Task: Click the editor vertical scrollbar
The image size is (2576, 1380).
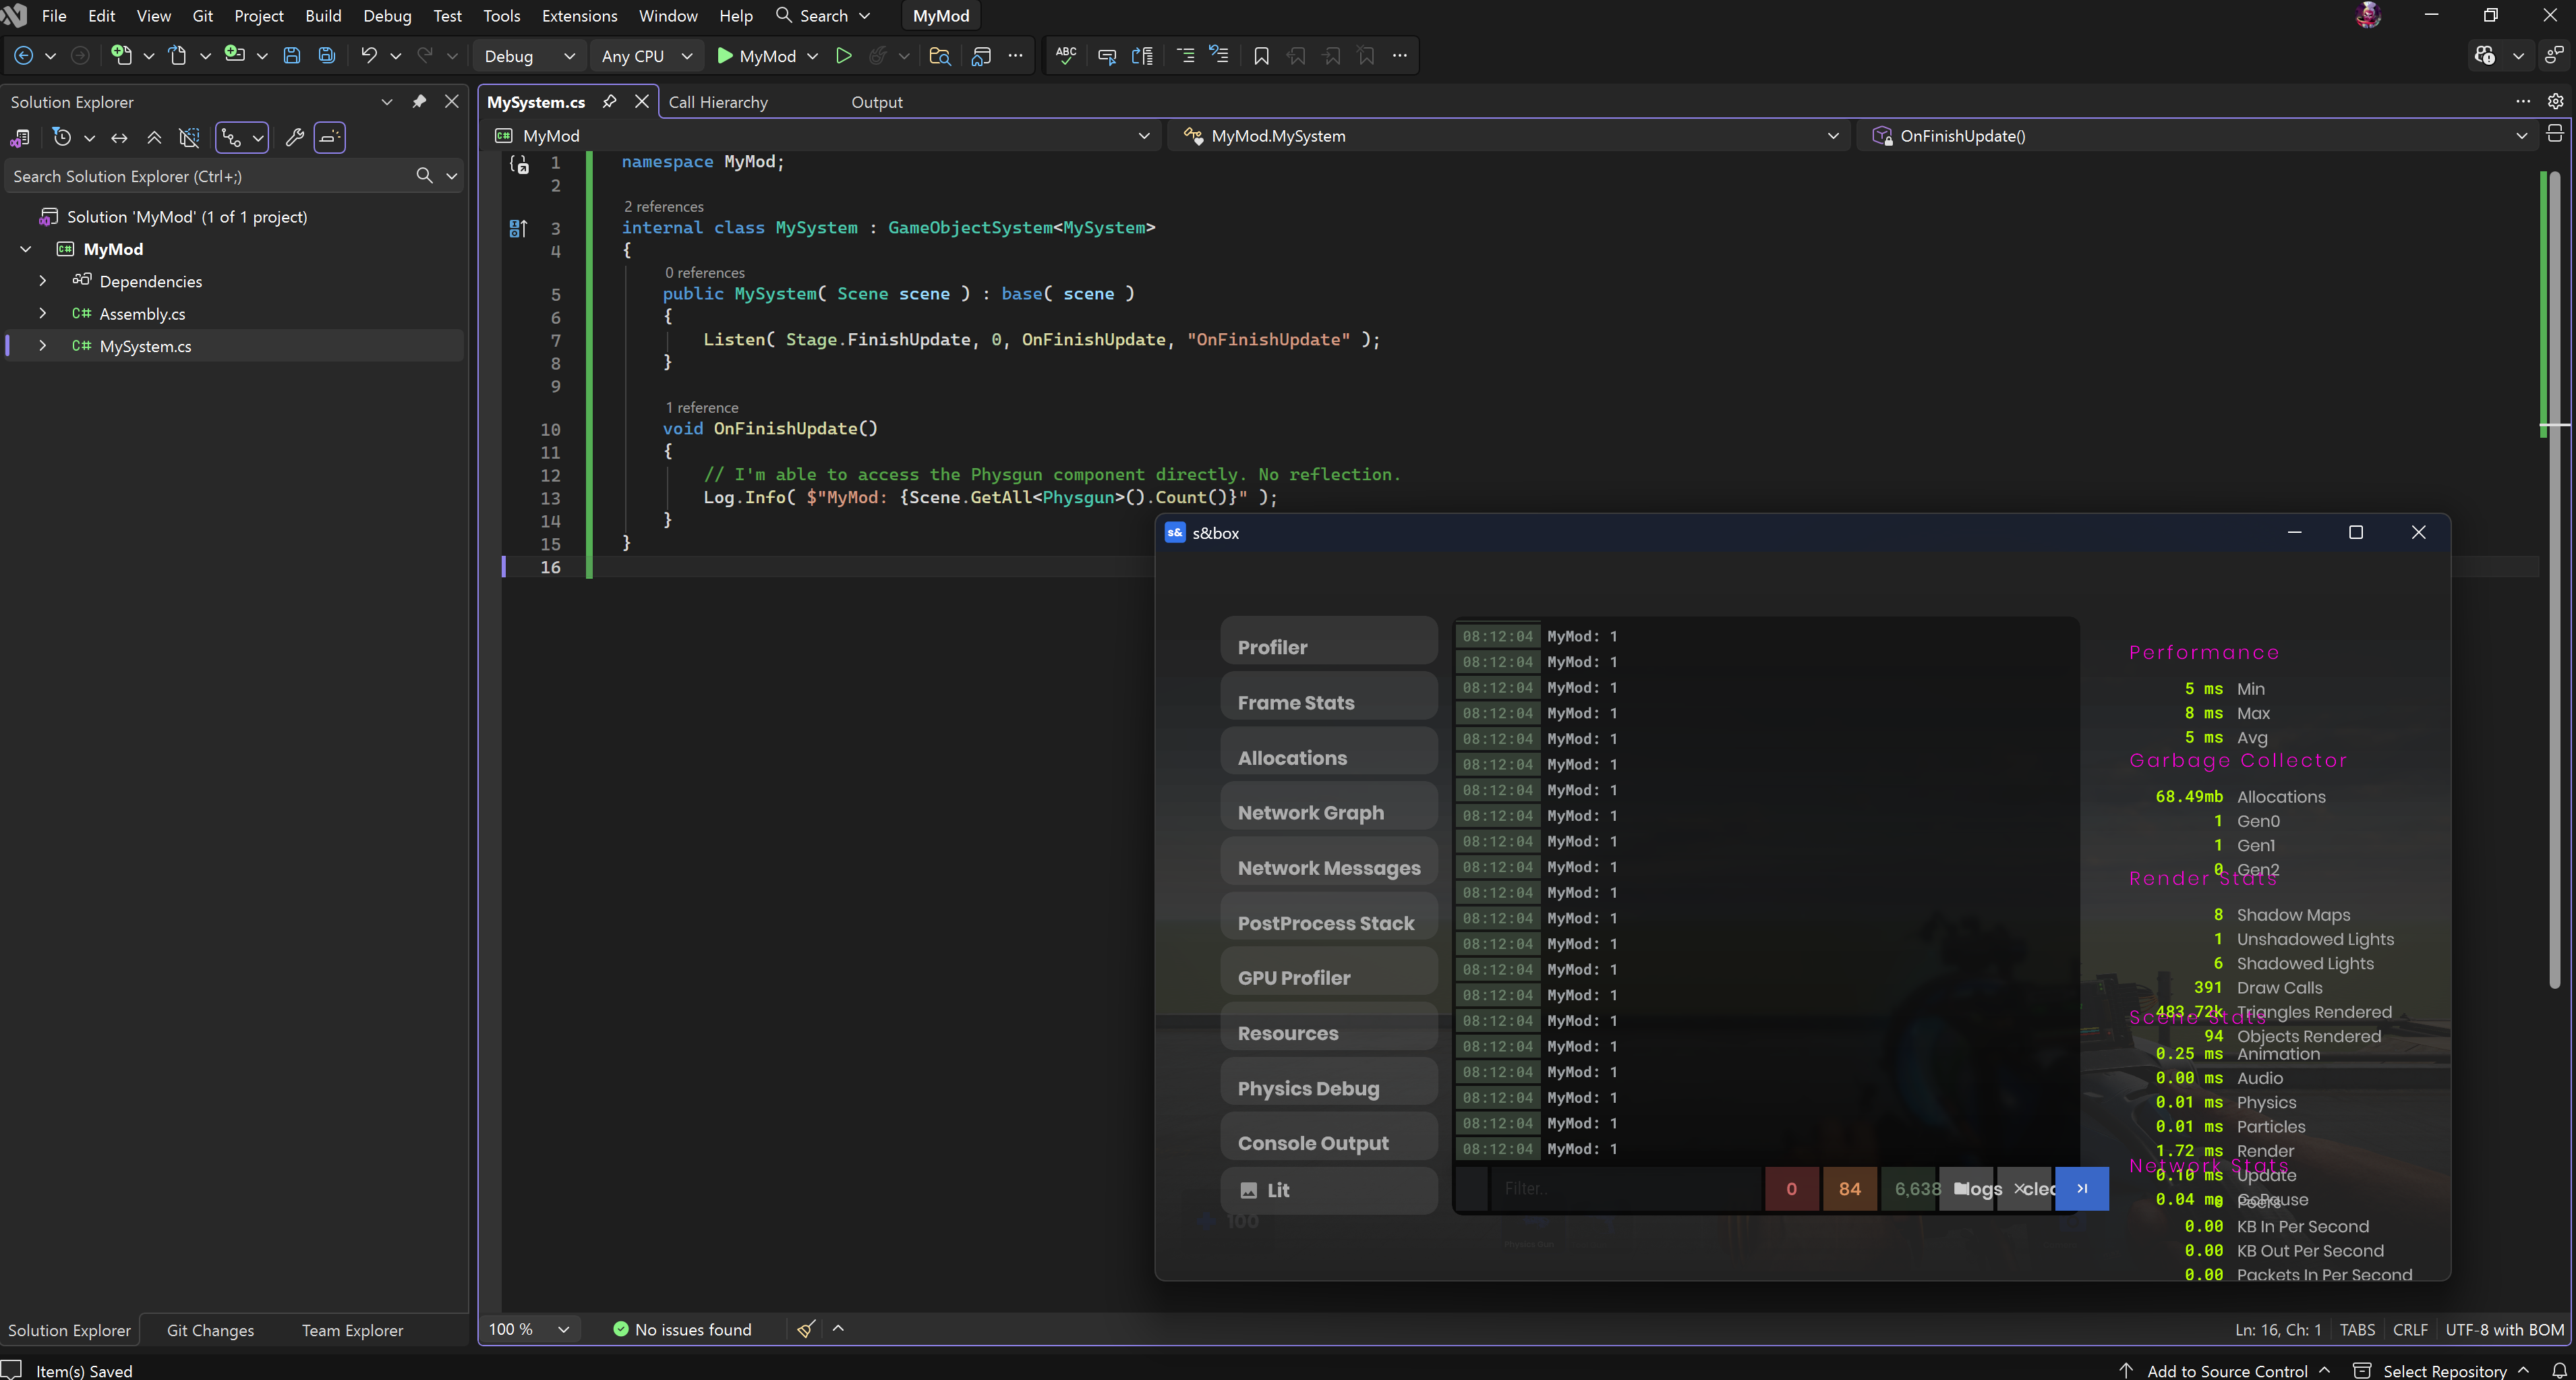Action: (x=2555, y=580)
